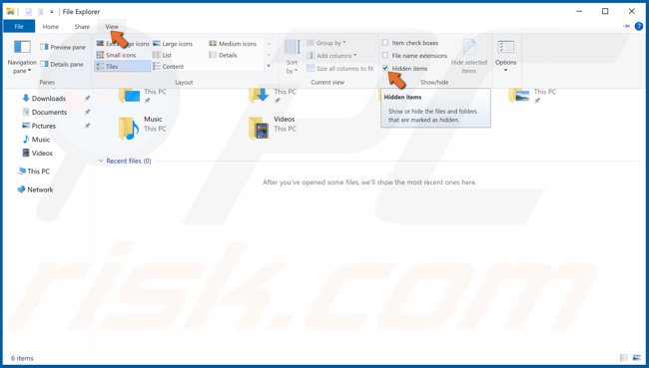649x368 pixels.
Task: Toggle the Preview pane
Action: 63,47
